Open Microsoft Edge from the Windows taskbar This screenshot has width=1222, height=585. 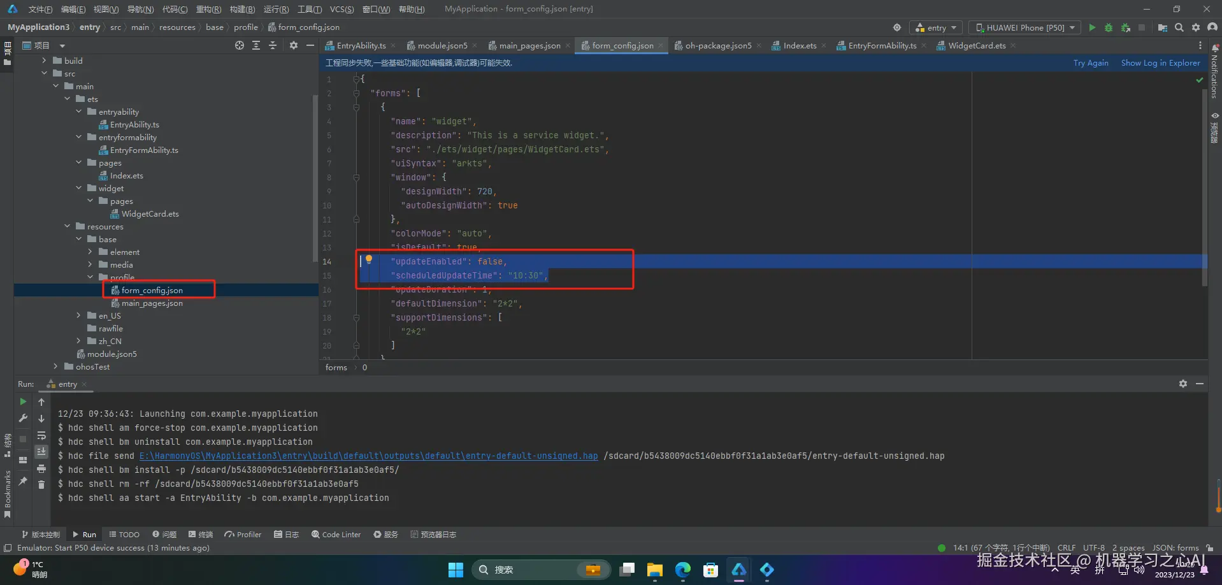[682, 569]
